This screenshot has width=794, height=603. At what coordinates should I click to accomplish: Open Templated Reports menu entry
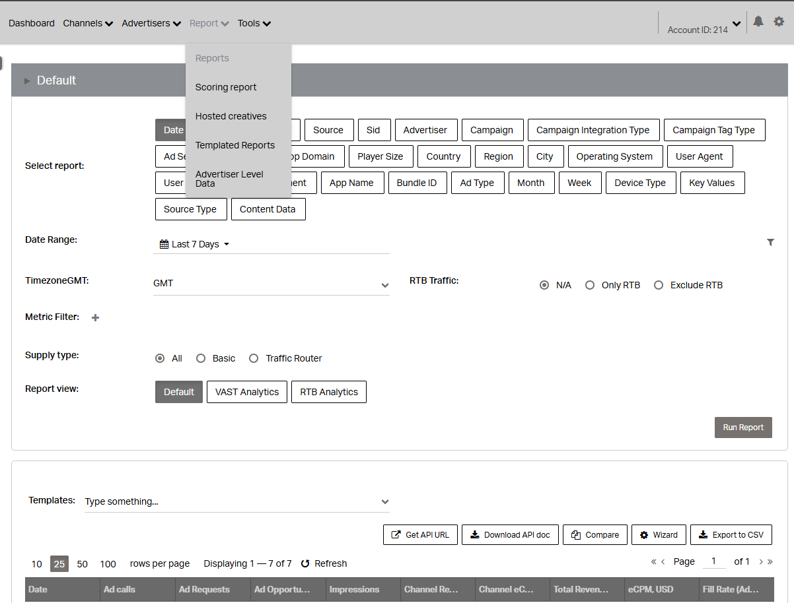point(235,145)
